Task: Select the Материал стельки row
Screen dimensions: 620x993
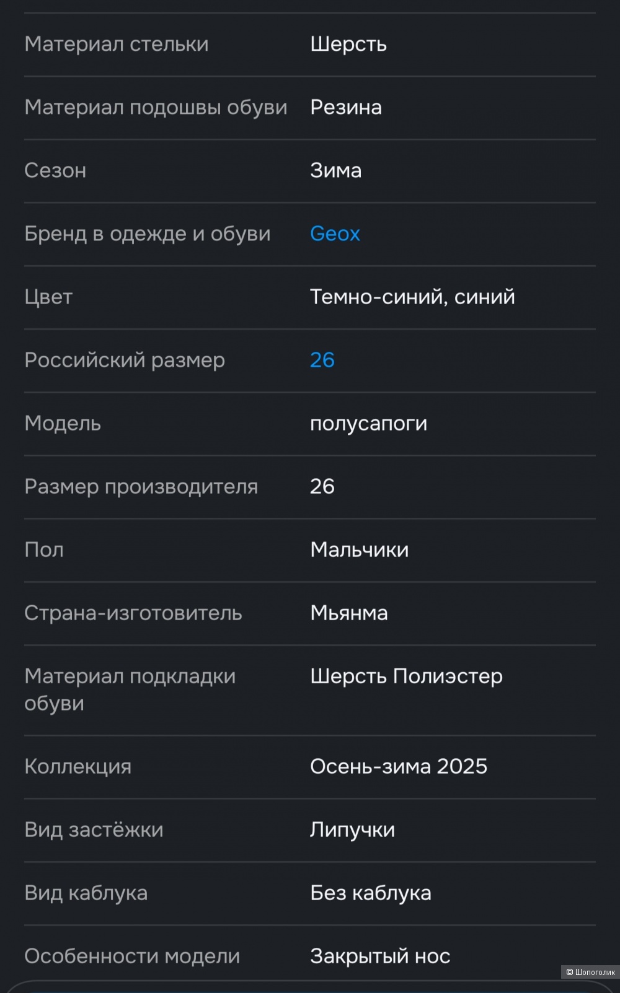Action: [x=116, y=43]
